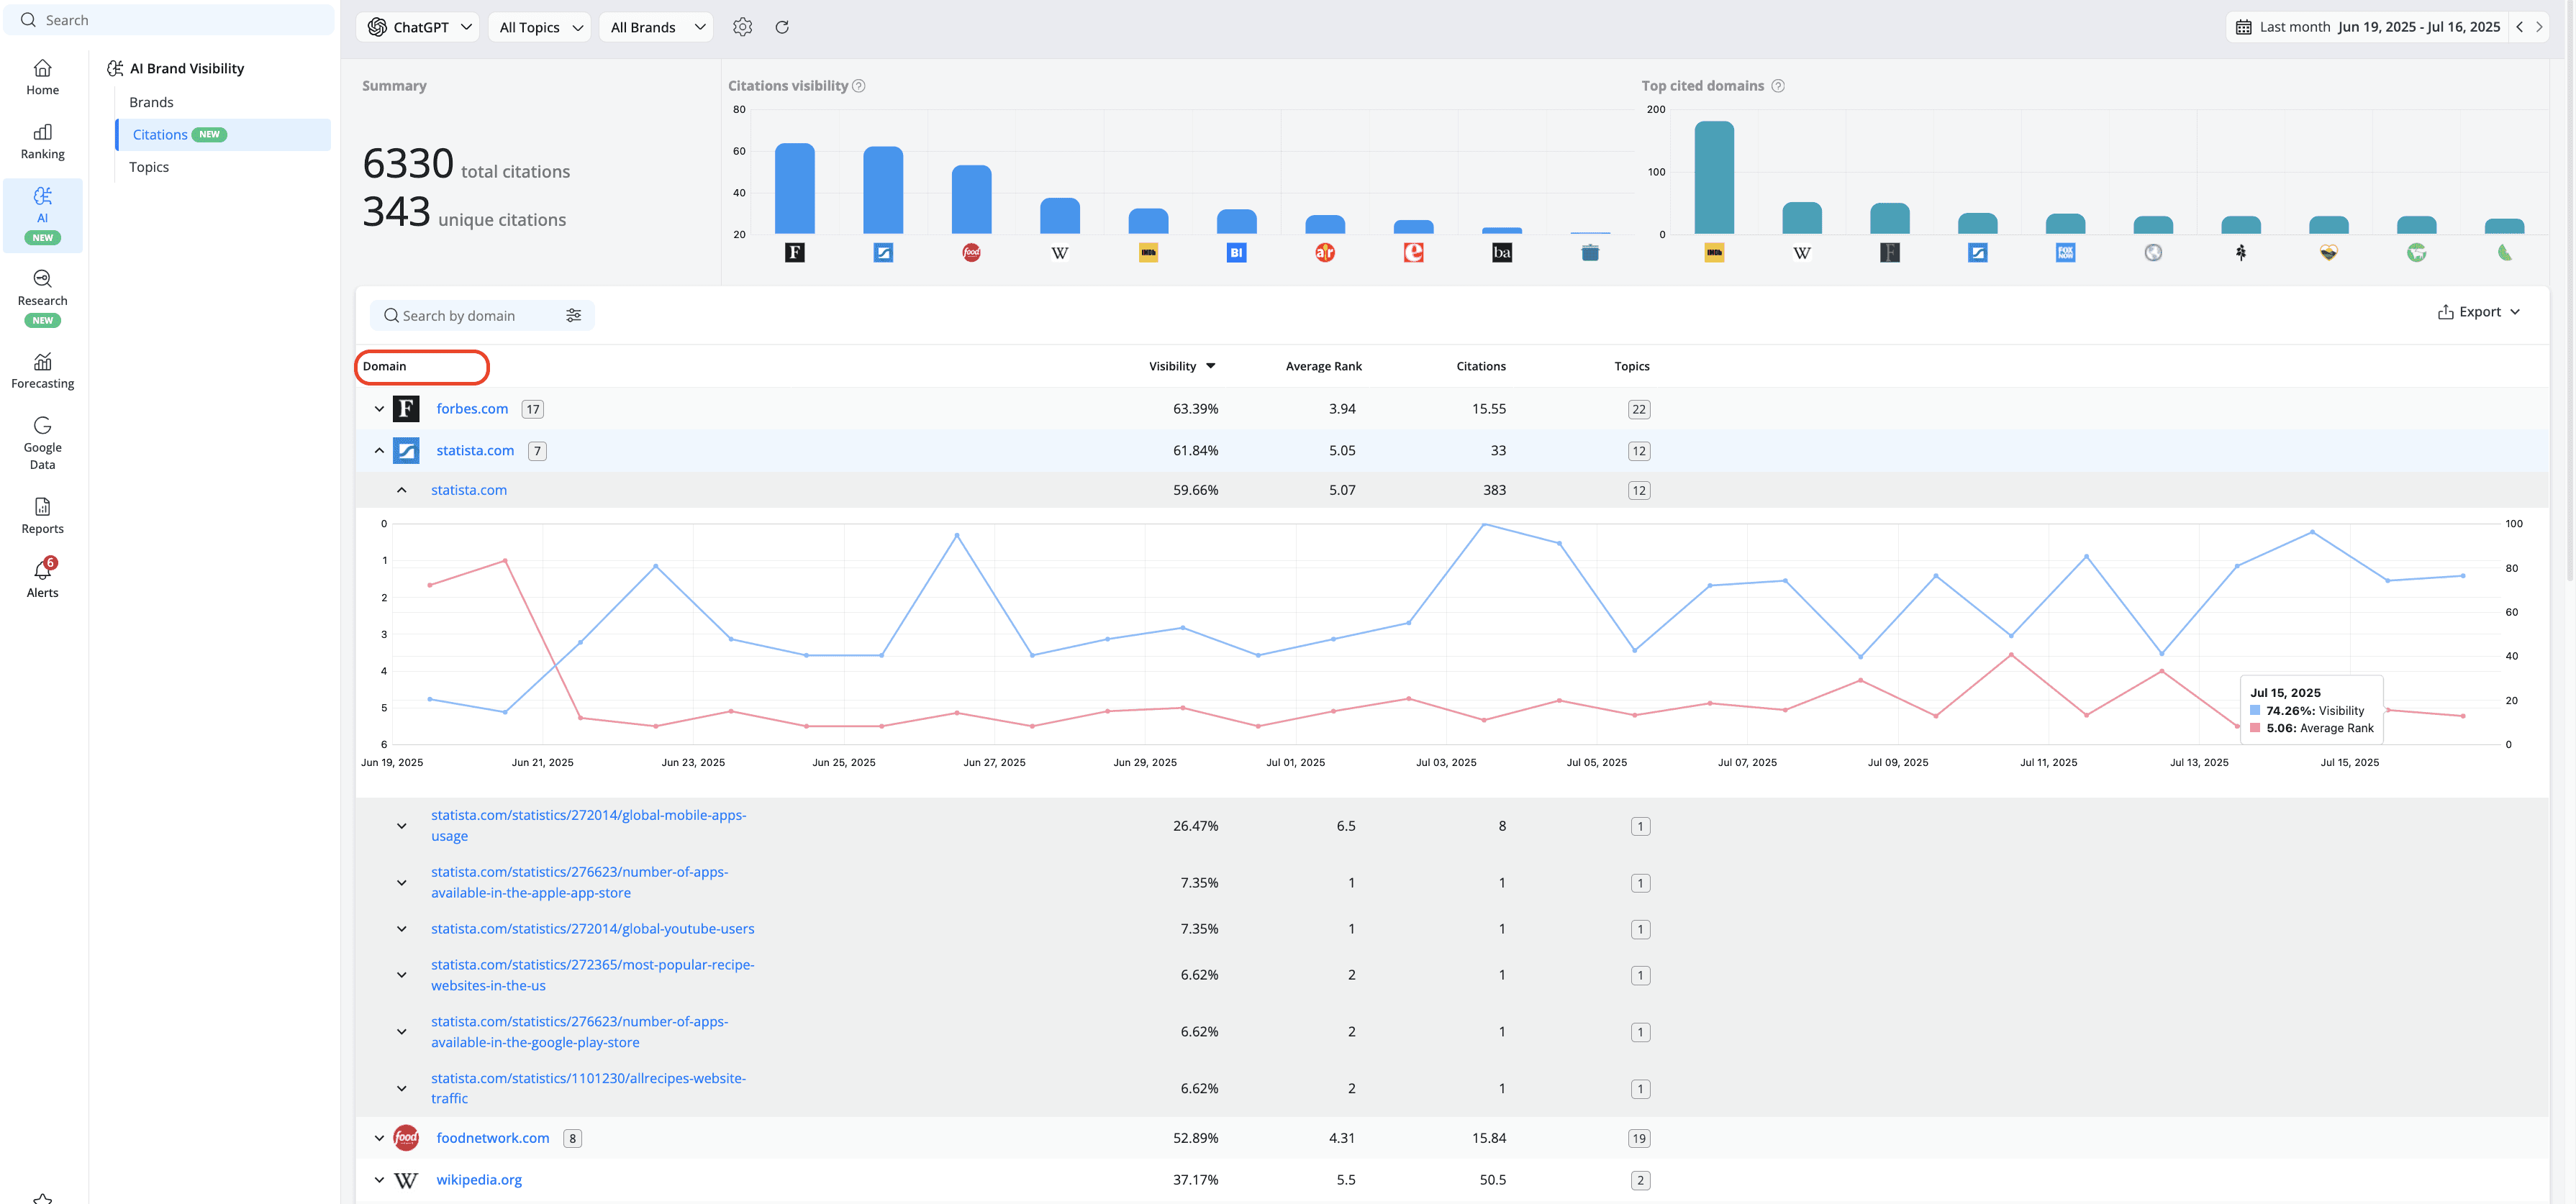Click the Fox News logo under top cited chart
Image resolution: width=2576 pixels, height=1204 pixels.
[x=2065, y=252]
